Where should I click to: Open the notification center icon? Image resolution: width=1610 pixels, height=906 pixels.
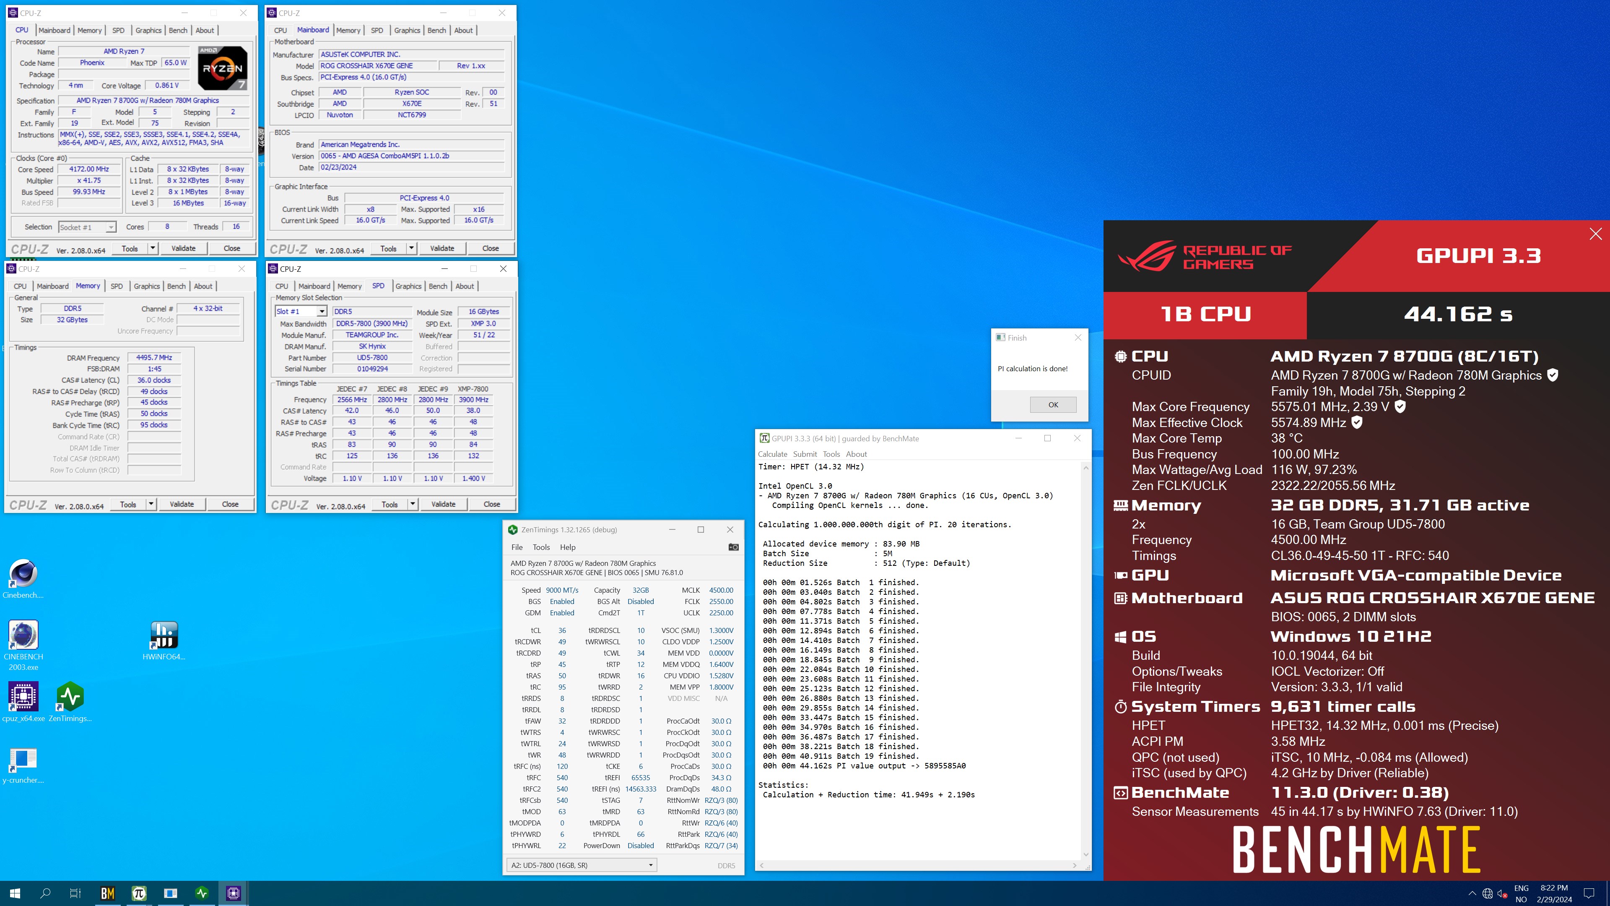point(1589,893)
